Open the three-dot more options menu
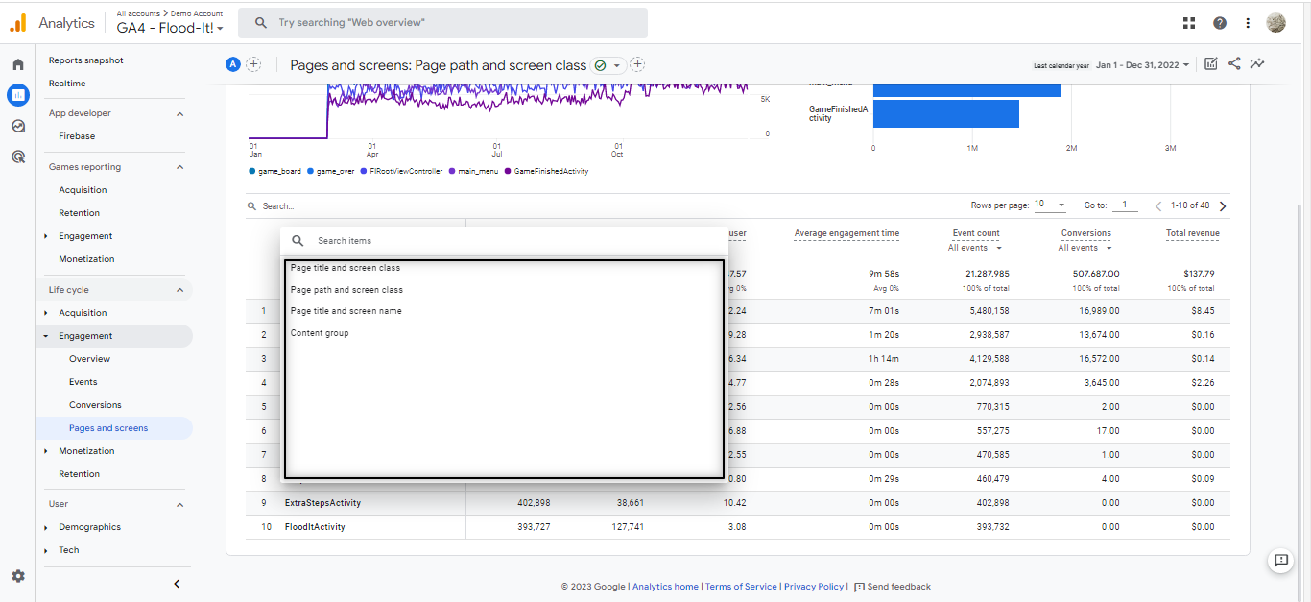 (1248, 23)
